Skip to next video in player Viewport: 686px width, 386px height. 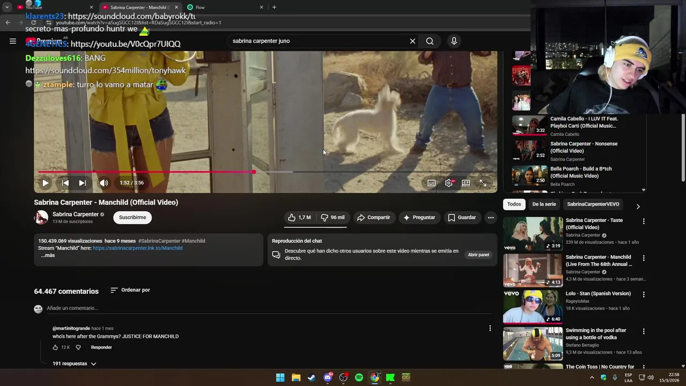point(83,183)
